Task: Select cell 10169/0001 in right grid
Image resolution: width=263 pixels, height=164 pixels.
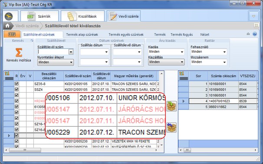Action: pyautogui.click(x=224, y=90)
